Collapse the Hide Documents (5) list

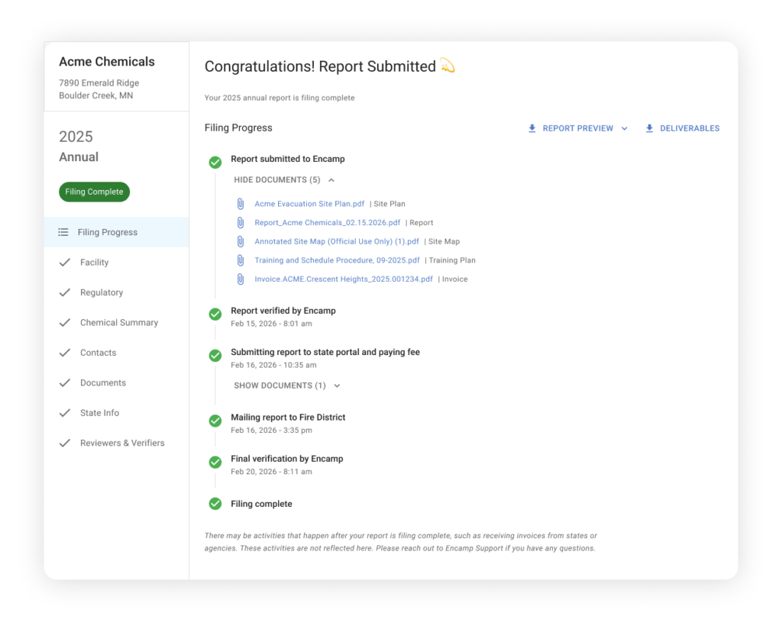coord(284,180)
